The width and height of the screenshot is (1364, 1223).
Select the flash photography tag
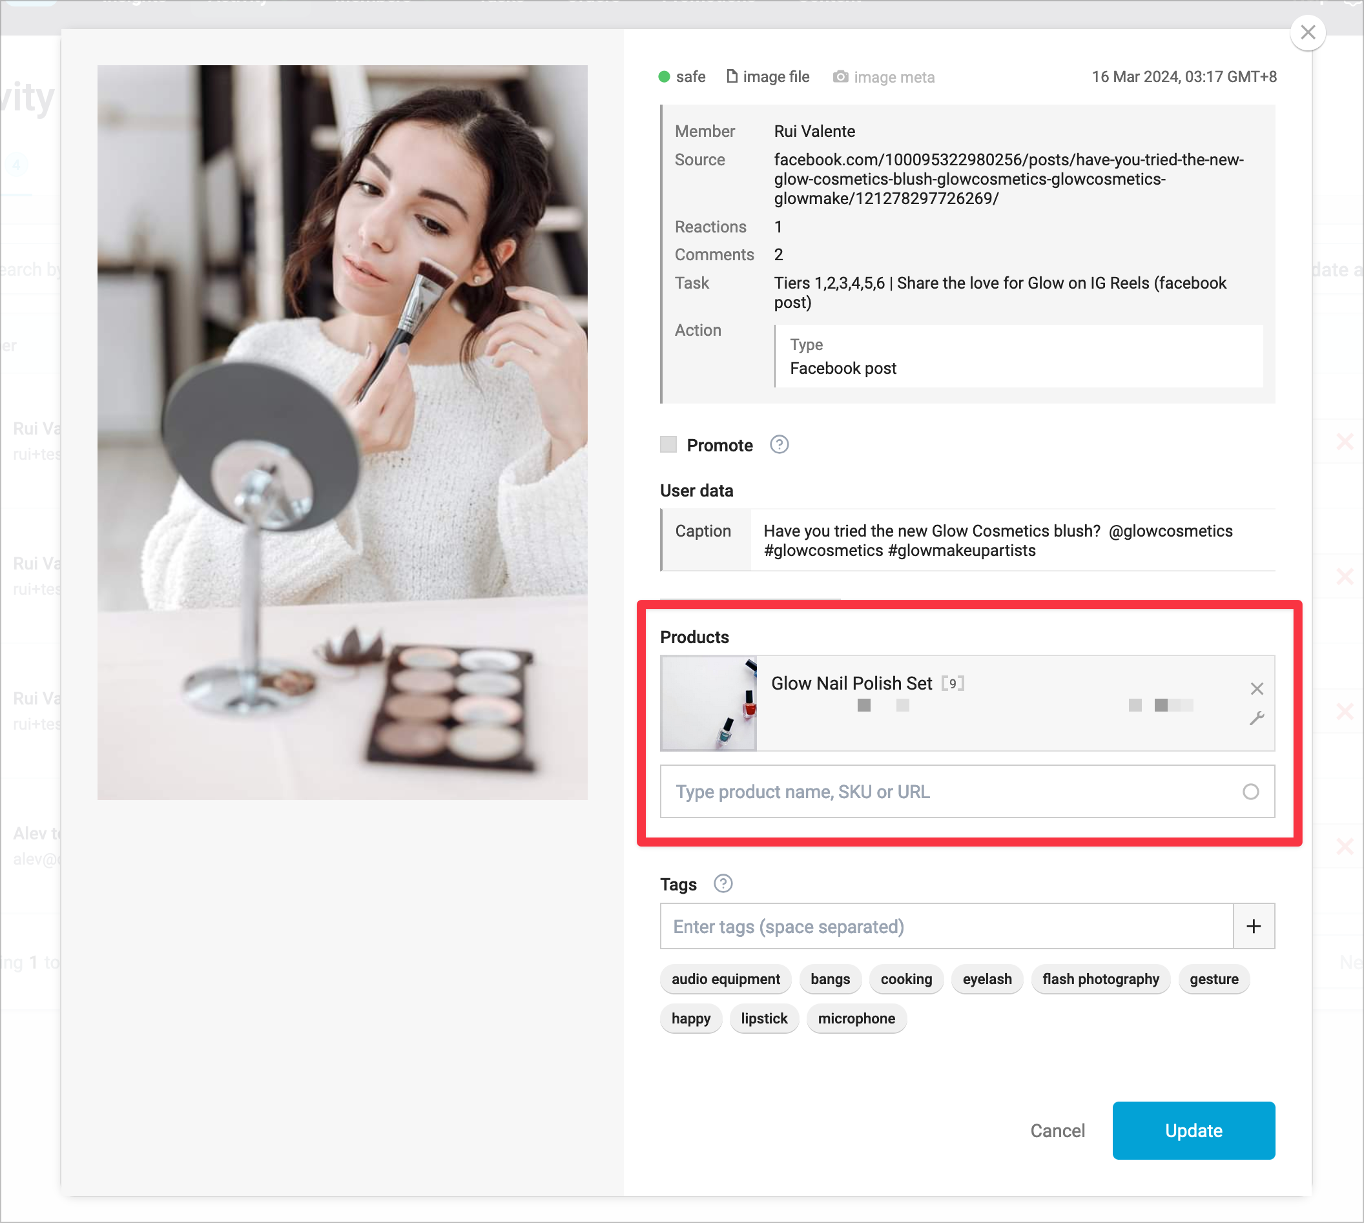click(1100, 979)
